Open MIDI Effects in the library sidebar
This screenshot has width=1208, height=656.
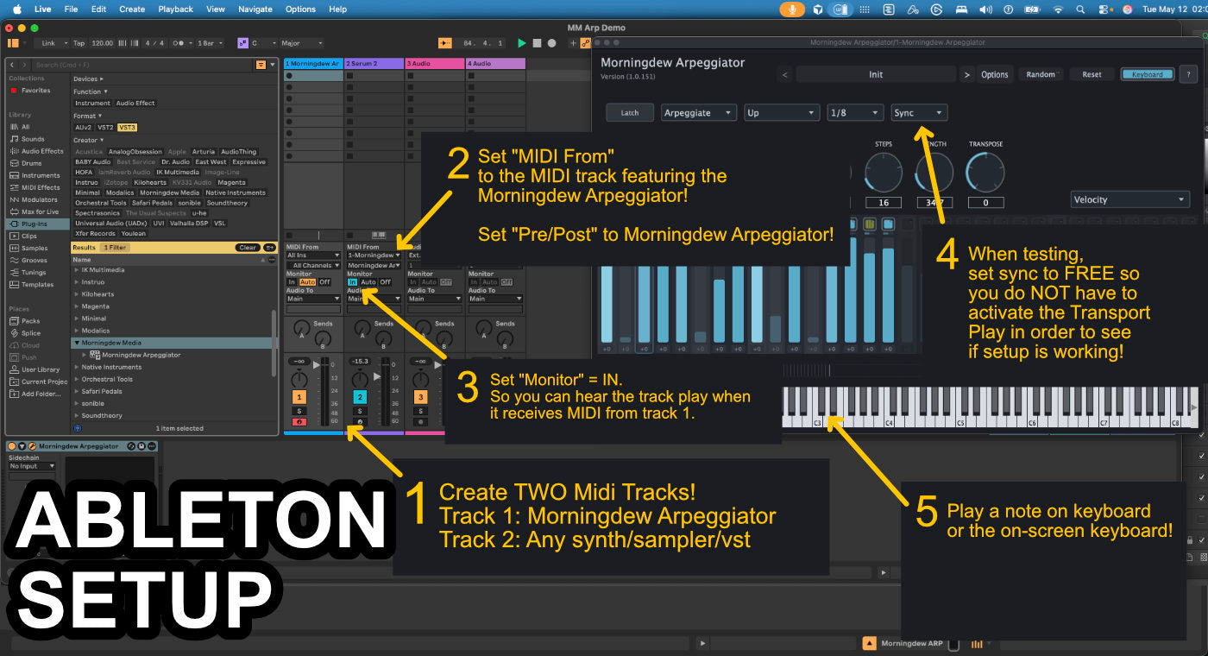[35, 187]
